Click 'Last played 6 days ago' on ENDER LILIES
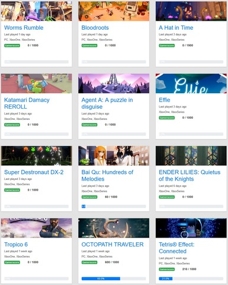Viewport: 228px width, 285px height. (x=173, y=186)
